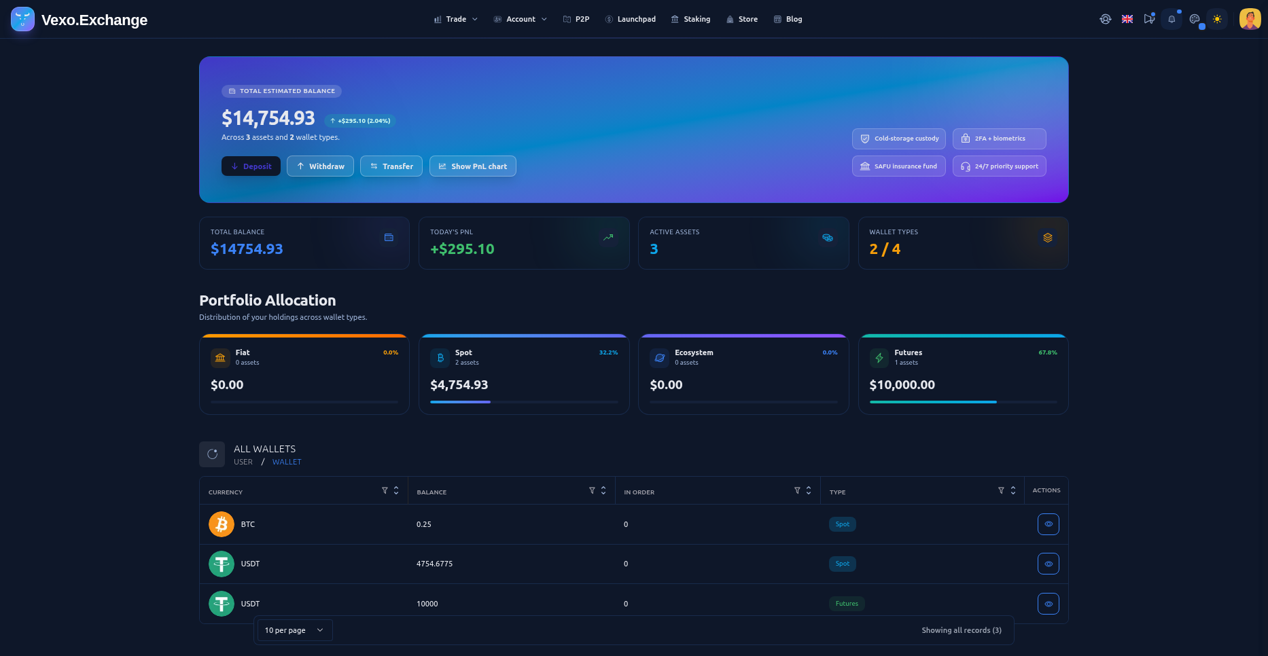
Task: Filter the Balance column
Action: point(593,490)
